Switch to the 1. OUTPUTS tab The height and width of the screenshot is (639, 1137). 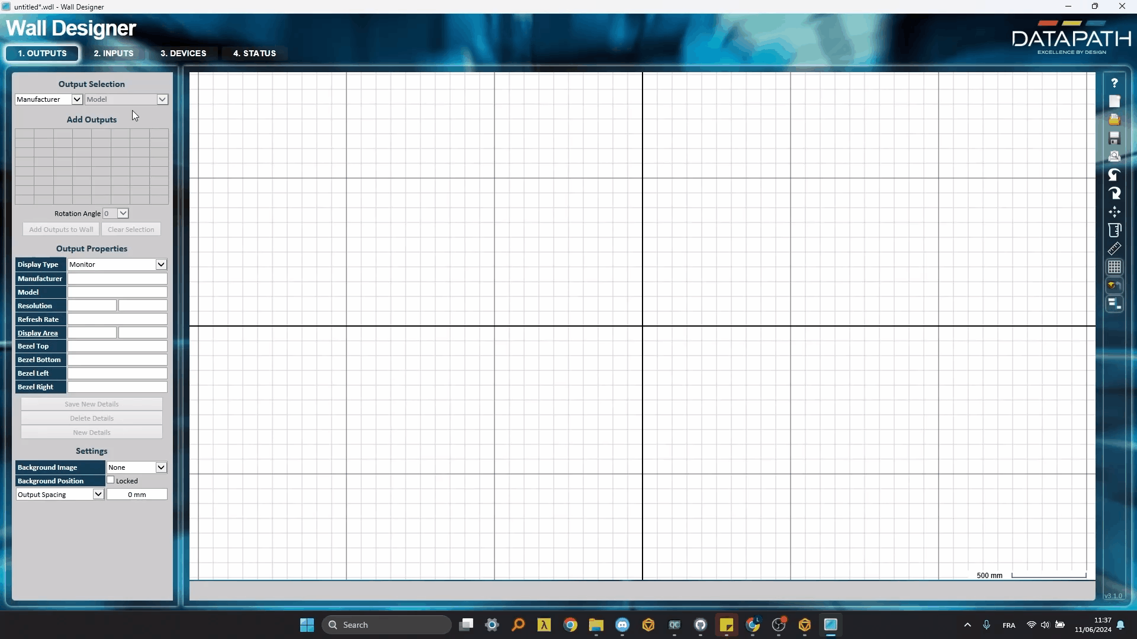(x=42, y=53)
